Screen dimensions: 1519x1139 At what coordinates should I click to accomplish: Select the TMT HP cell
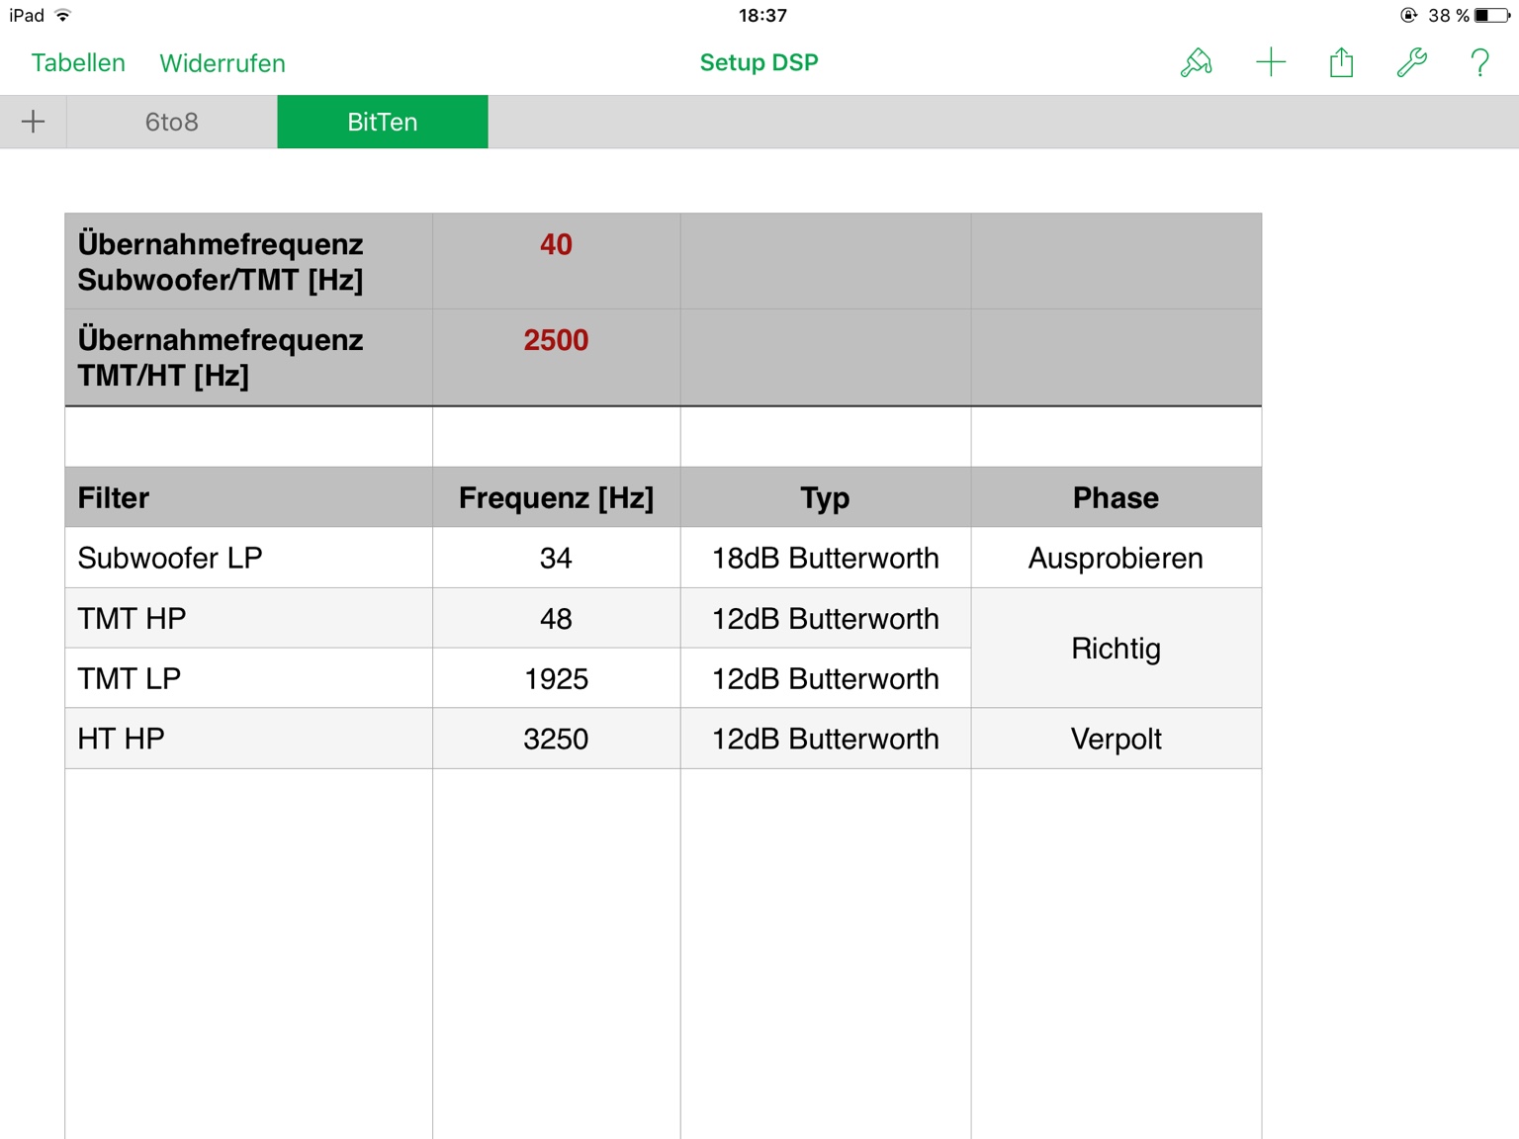248,618
